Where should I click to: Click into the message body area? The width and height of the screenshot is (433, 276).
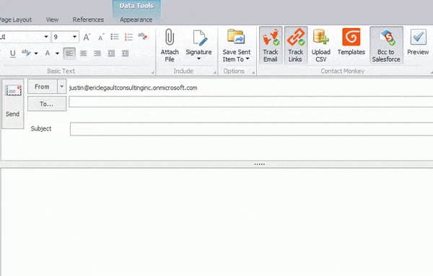[x=216, y=222]
